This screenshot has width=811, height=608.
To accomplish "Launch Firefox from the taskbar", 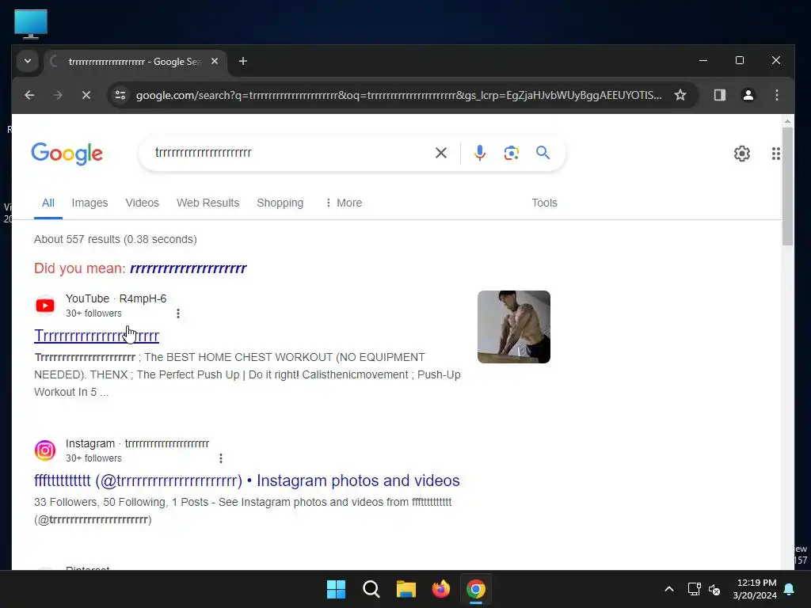I will point(440,589).
